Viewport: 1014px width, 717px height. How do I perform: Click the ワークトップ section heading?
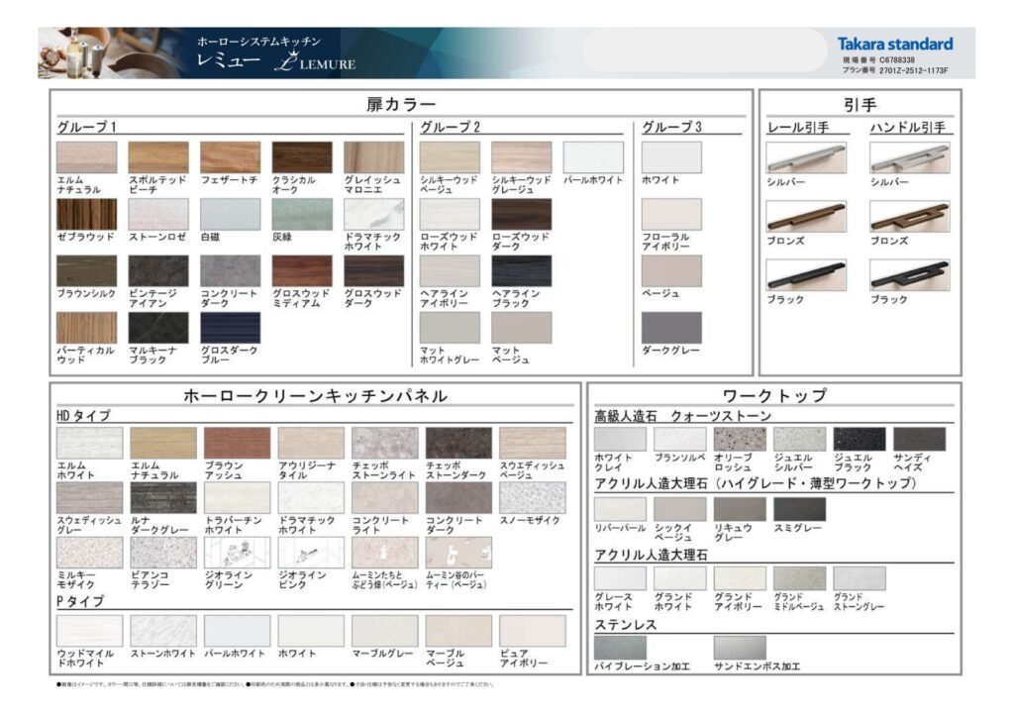click(773, 395)
